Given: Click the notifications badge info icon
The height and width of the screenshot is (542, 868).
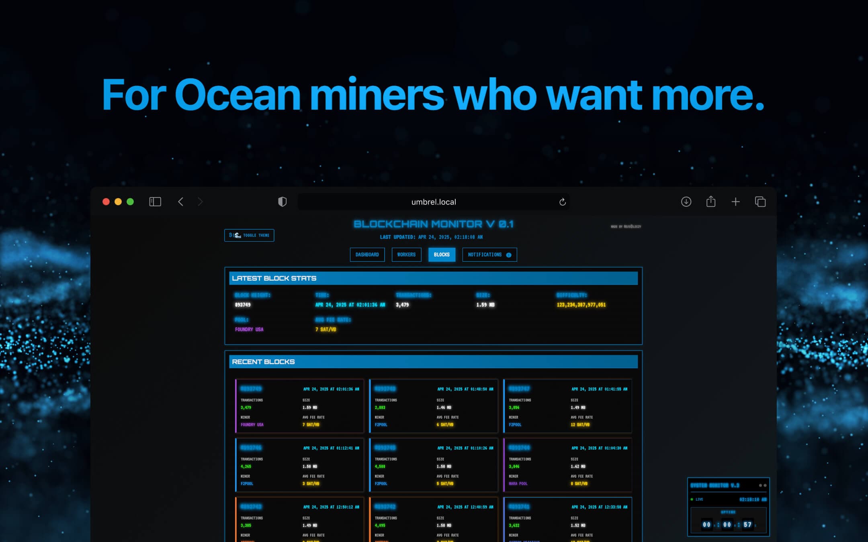Looking at the screenshot, I should pos(509,255).
